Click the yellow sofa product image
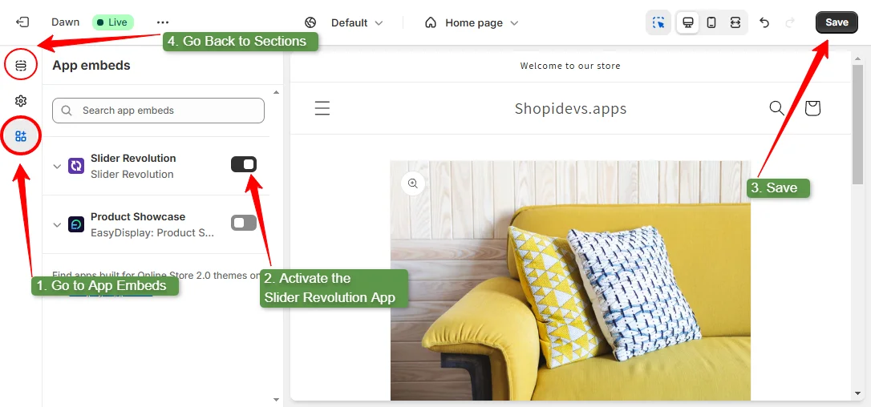The image size is (871, 407). pos(570,280)
